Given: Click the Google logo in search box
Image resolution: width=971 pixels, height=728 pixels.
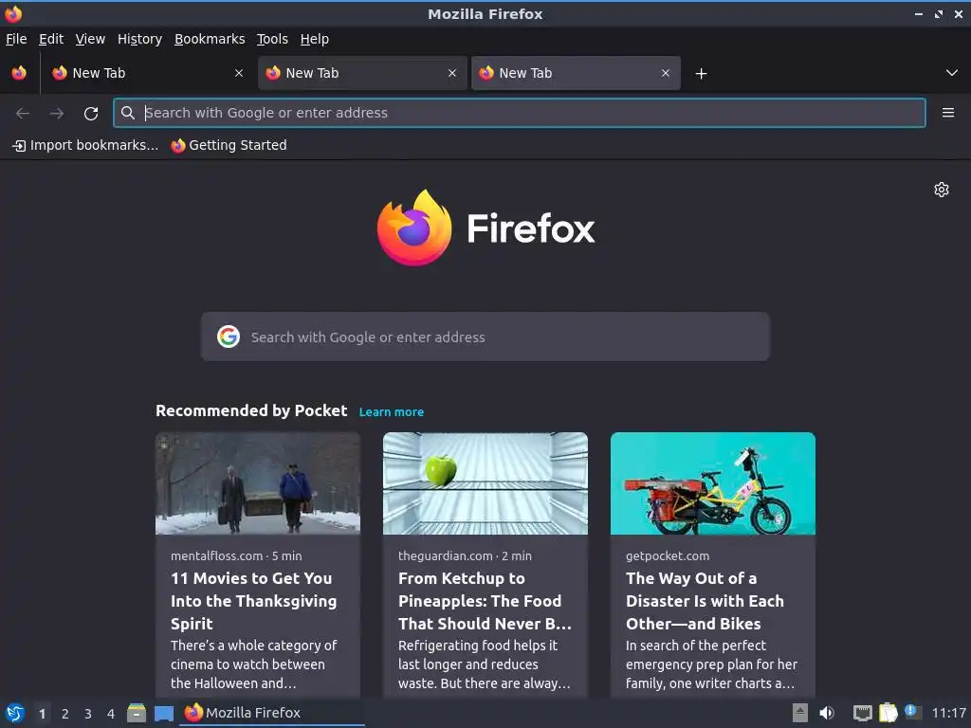Looking at the screenshot, I should click(x=229, y=337).
